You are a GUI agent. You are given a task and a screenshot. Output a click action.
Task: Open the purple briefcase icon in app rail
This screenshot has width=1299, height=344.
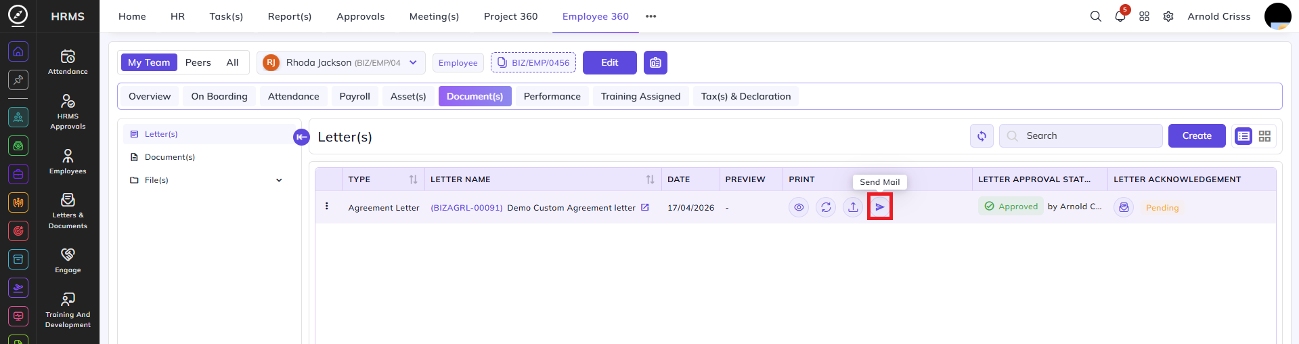(x=18, y=174)
